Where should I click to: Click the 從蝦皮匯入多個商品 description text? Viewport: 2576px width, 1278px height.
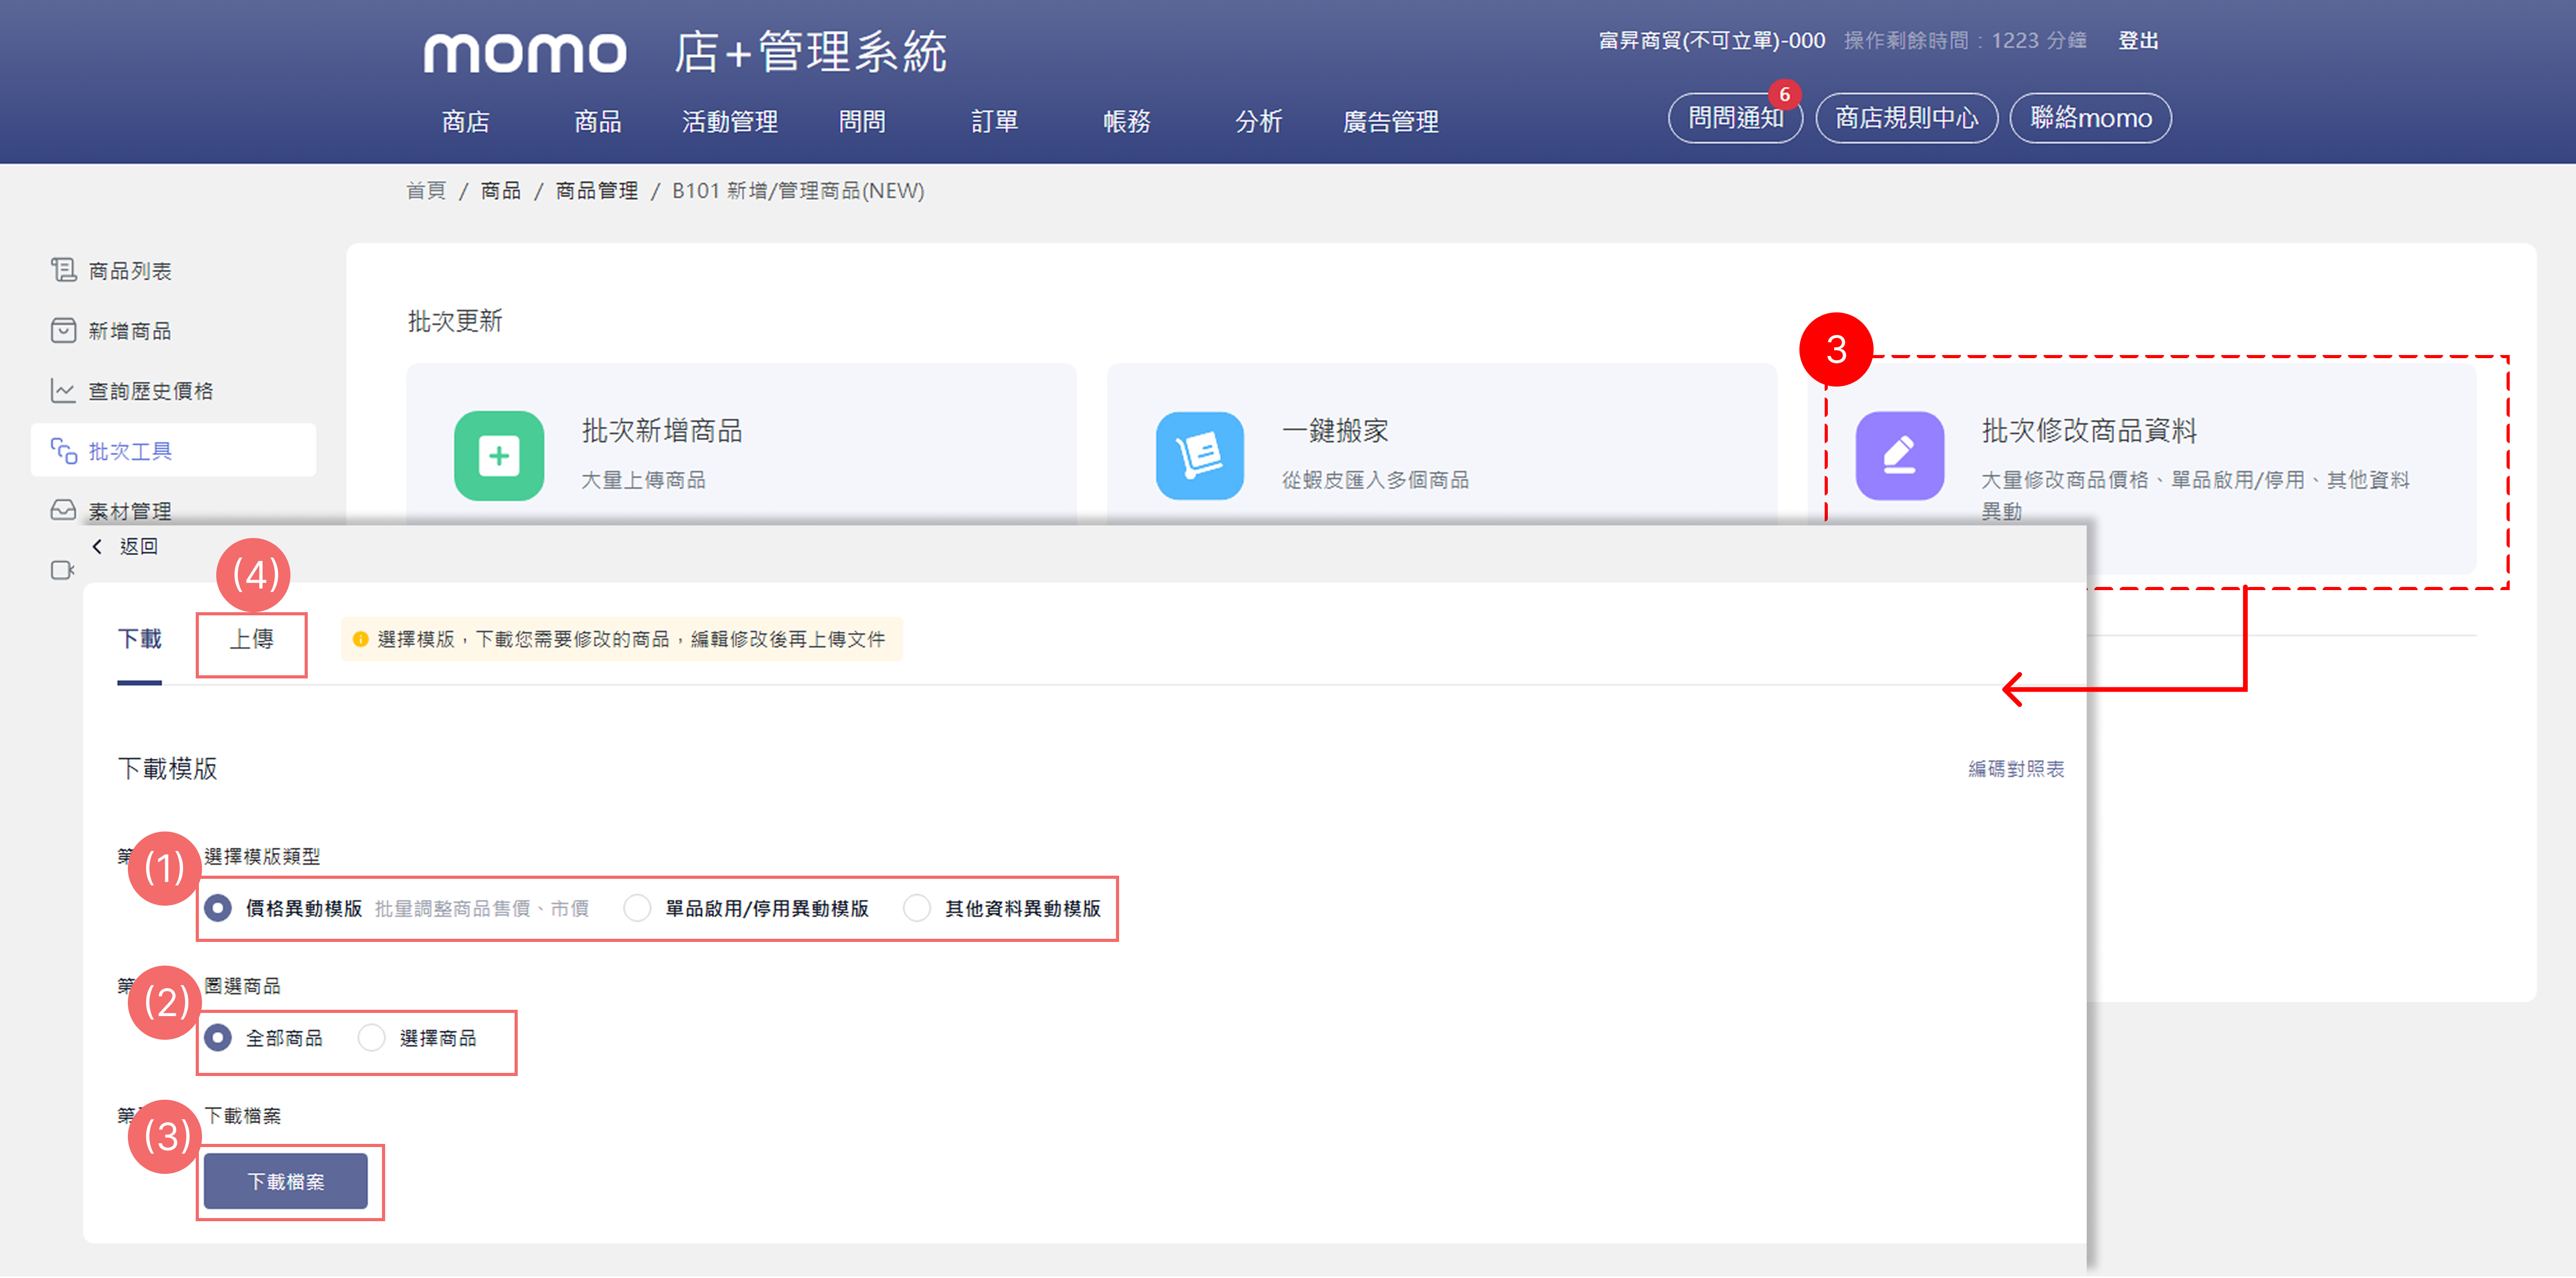coord(1375,481)
